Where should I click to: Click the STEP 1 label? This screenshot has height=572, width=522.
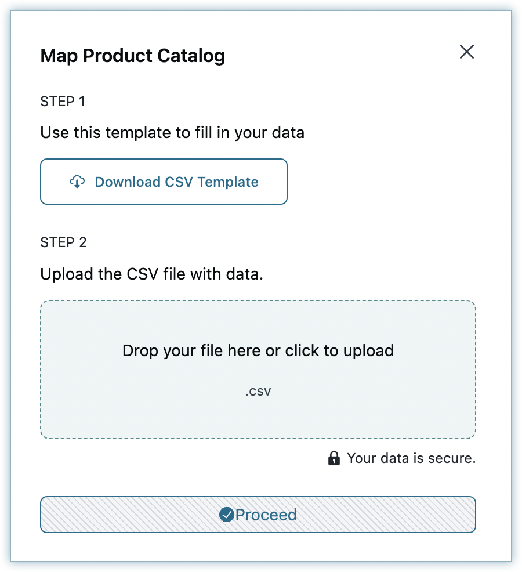(63, 102)
